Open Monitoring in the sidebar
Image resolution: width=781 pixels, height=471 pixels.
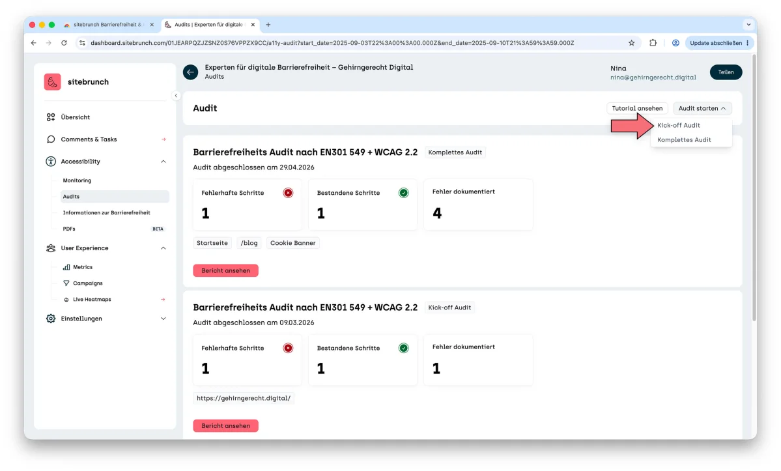(78, 180)
